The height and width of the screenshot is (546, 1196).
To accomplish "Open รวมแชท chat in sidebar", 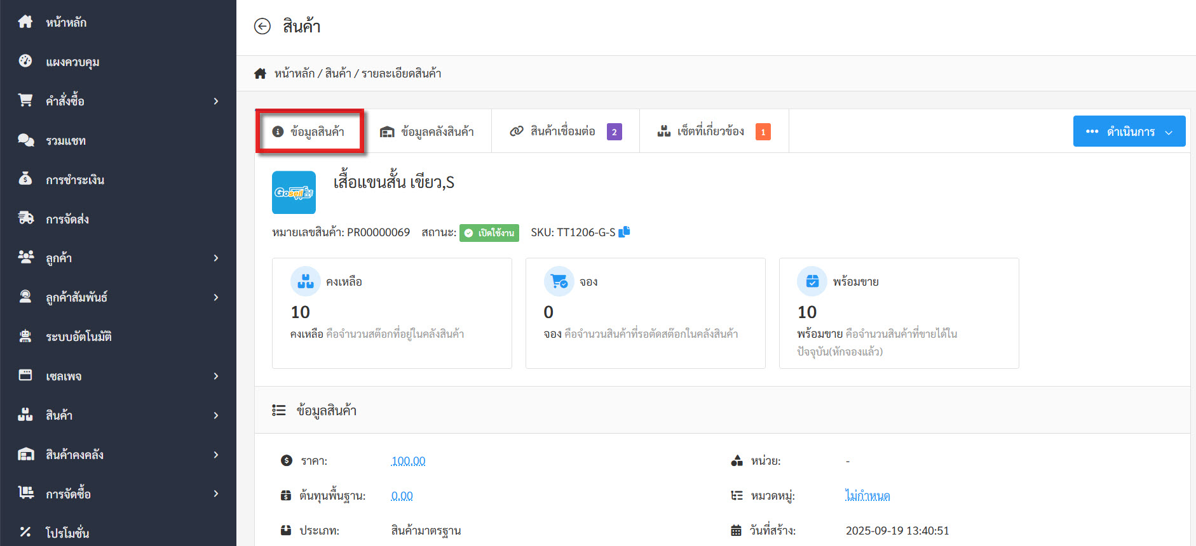I will [65, 140].
